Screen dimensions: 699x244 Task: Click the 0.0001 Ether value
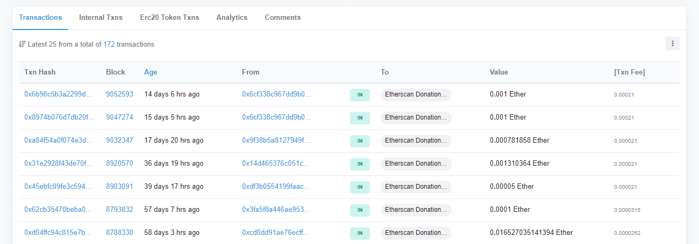pyautogui.click(x=510, y=210)
